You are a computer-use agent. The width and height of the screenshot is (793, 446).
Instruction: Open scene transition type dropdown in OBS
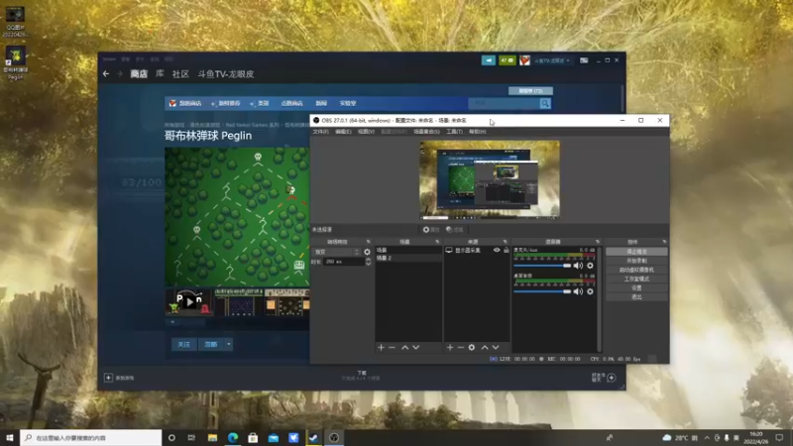(x=337, y=252)
